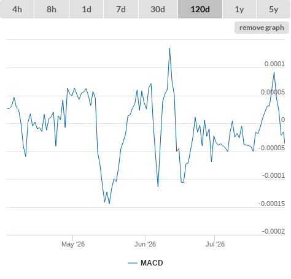
Task: Click the active 120d range tab
Action: [x=200, y=9]
